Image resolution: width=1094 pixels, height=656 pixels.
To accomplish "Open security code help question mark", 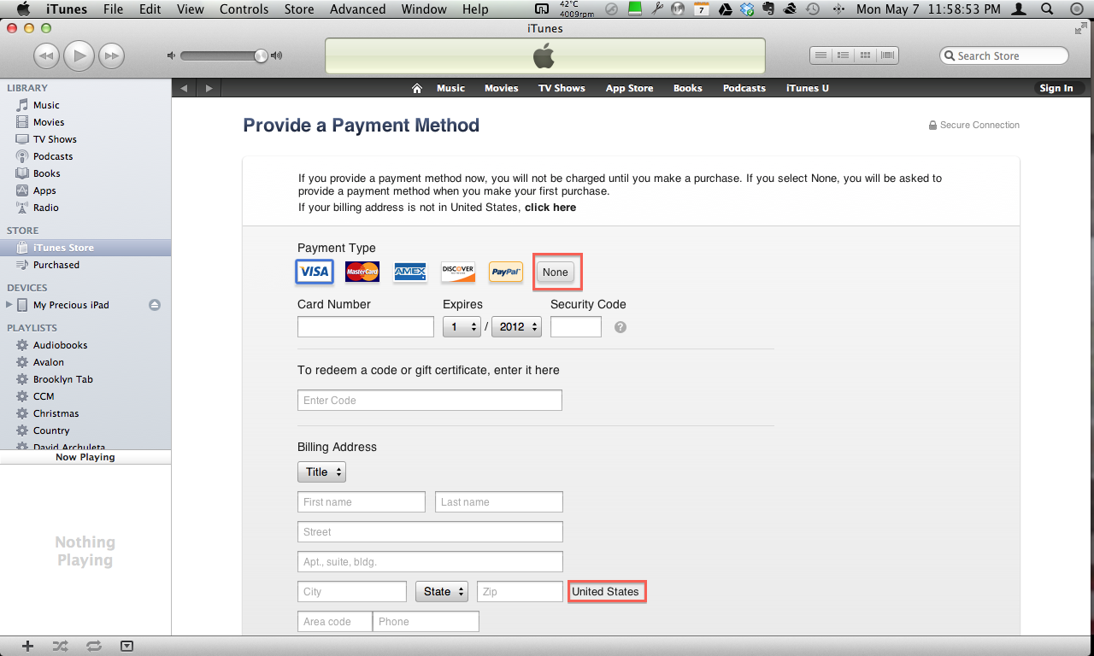I will click(621, 327).
